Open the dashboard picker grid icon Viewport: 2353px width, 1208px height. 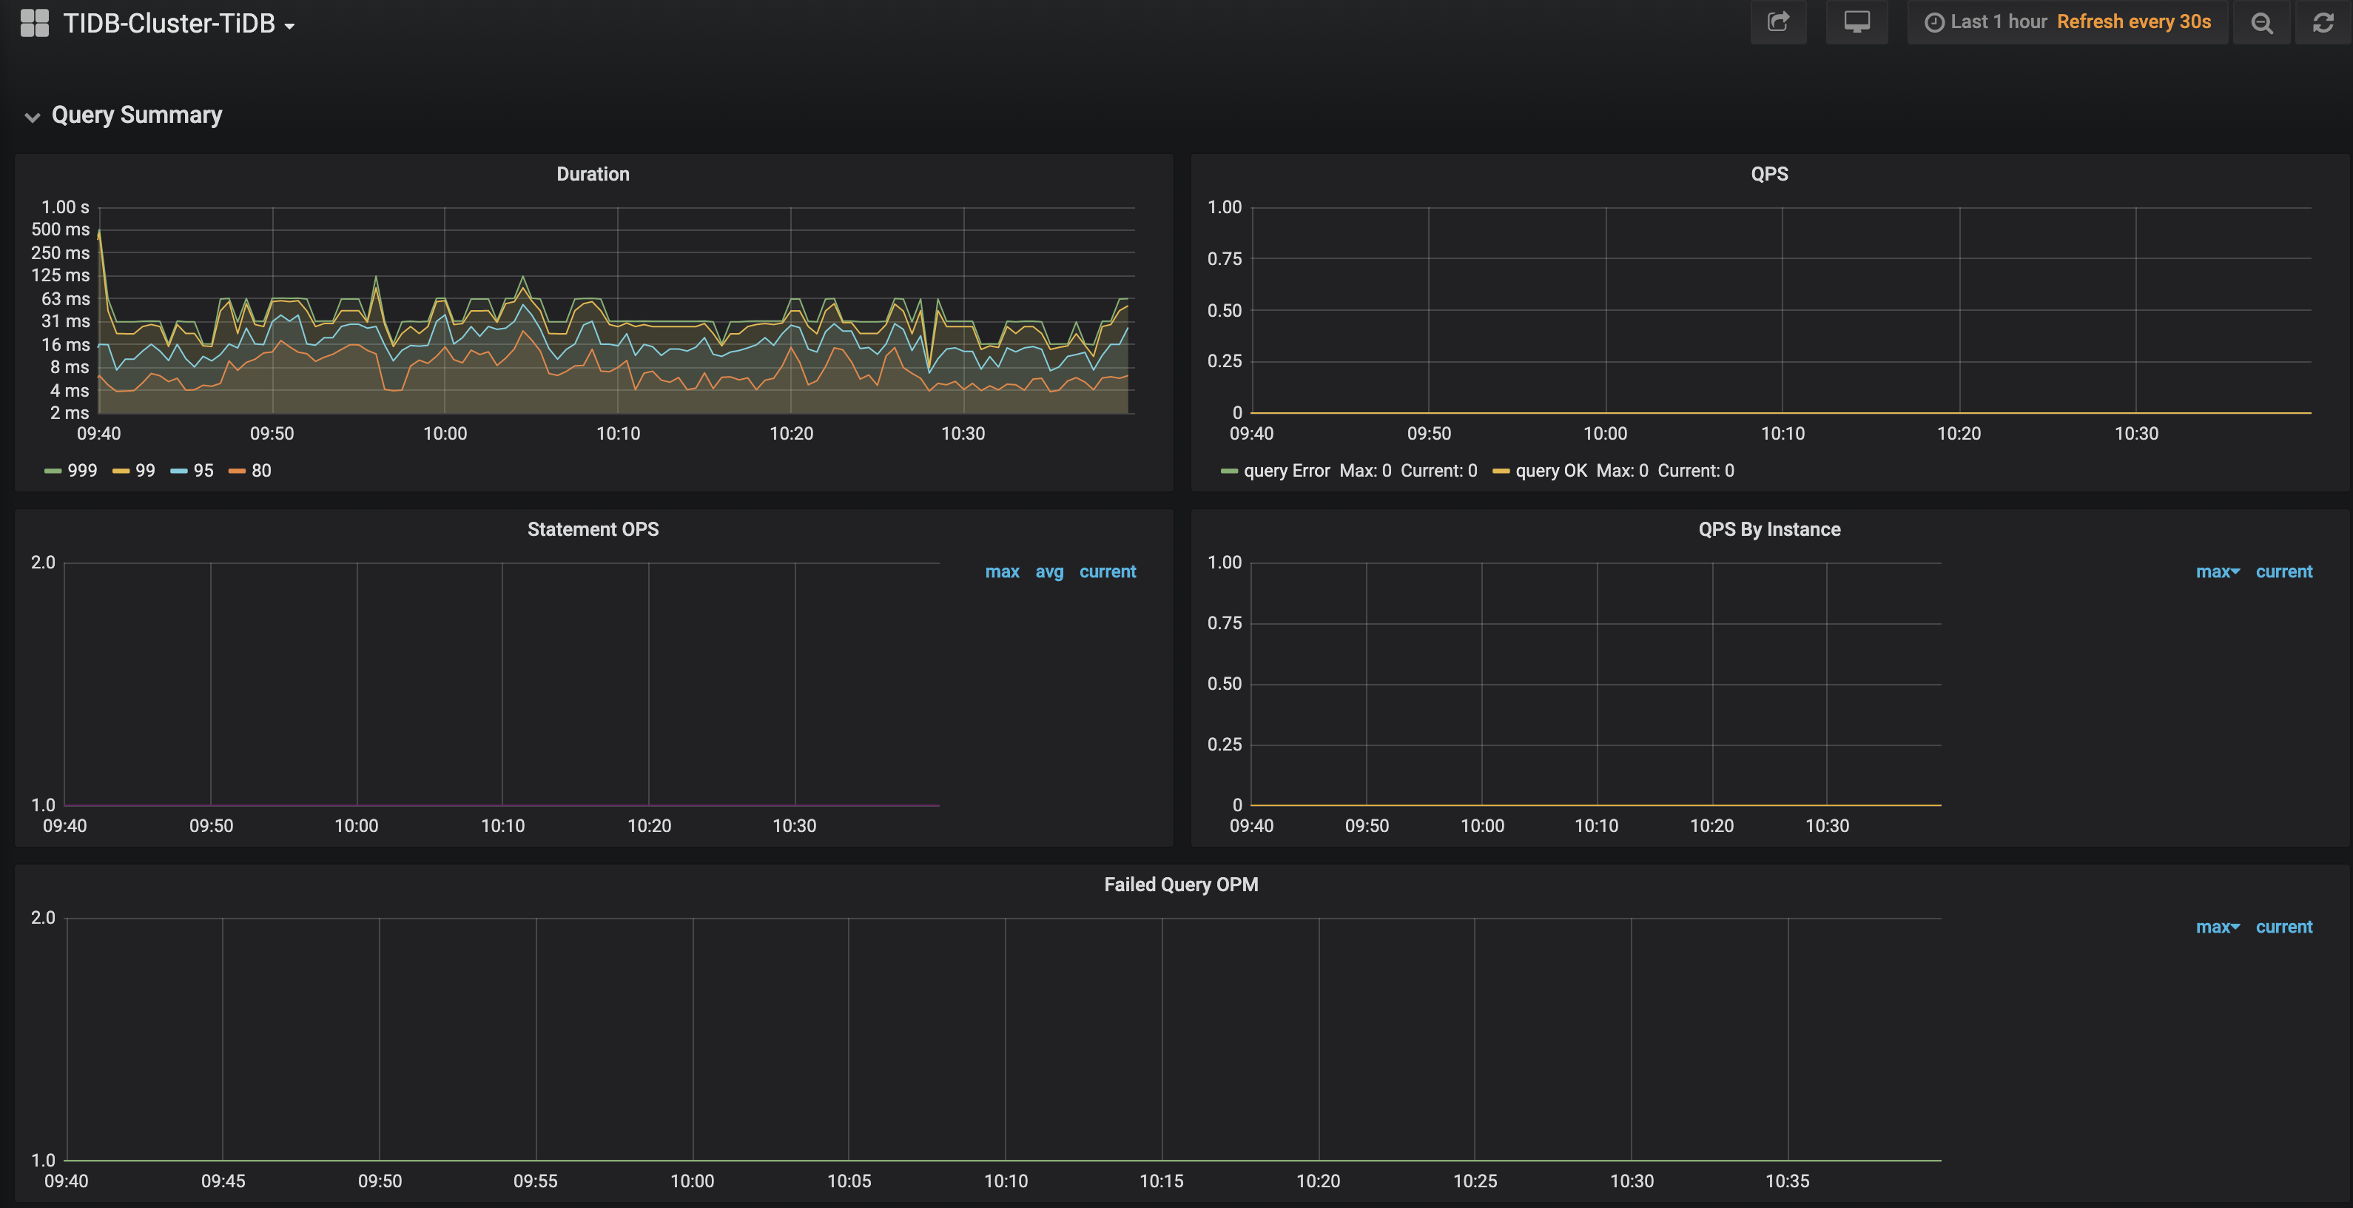pyautogui.click(x=34, y=23)
